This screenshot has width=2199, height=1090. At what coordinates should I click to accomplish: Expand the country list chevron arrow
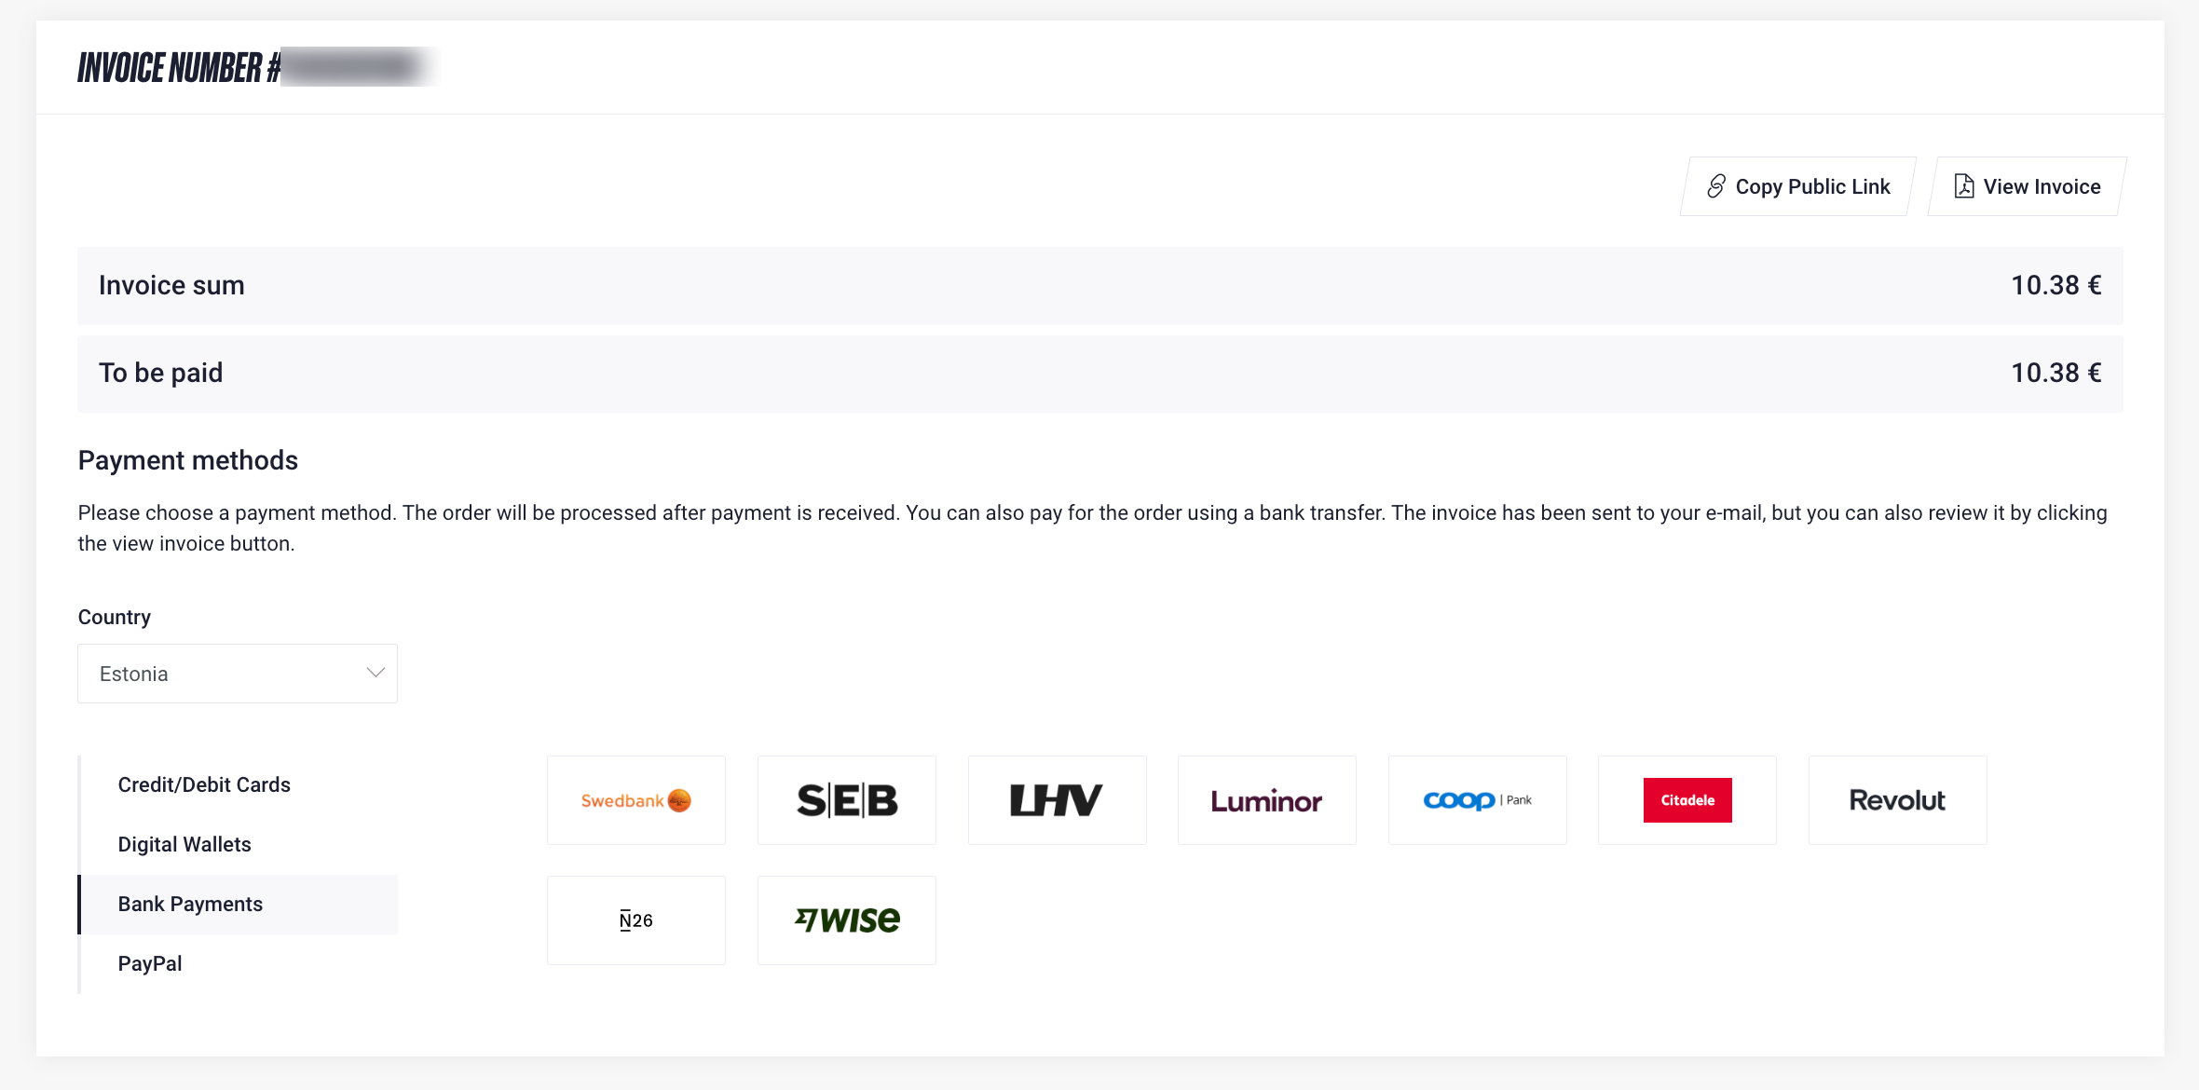pos(376,673)
